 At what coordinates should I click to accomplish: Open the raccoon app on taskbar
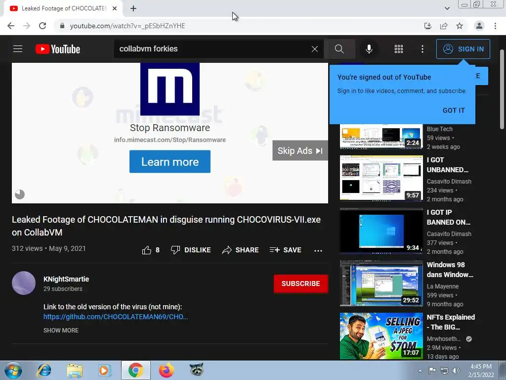[197, 370]
